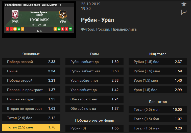Image resolution: width=191 pixels, height=133 pixels.
Task: Select Рубин забьет: да at 1.30
Action: pyautogui.click(x=94, y=62)
